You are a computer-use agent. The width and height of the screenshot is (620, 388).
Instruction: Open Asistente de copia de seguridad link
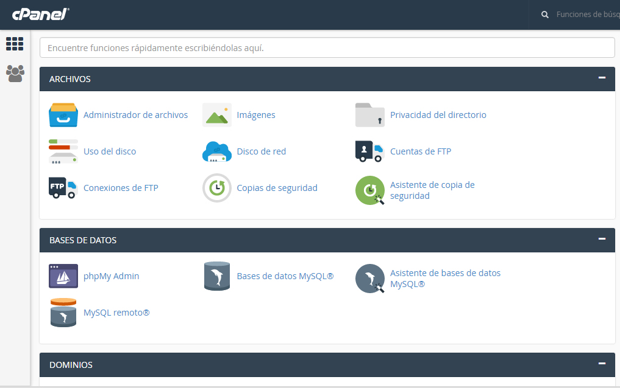pos(432,190)
